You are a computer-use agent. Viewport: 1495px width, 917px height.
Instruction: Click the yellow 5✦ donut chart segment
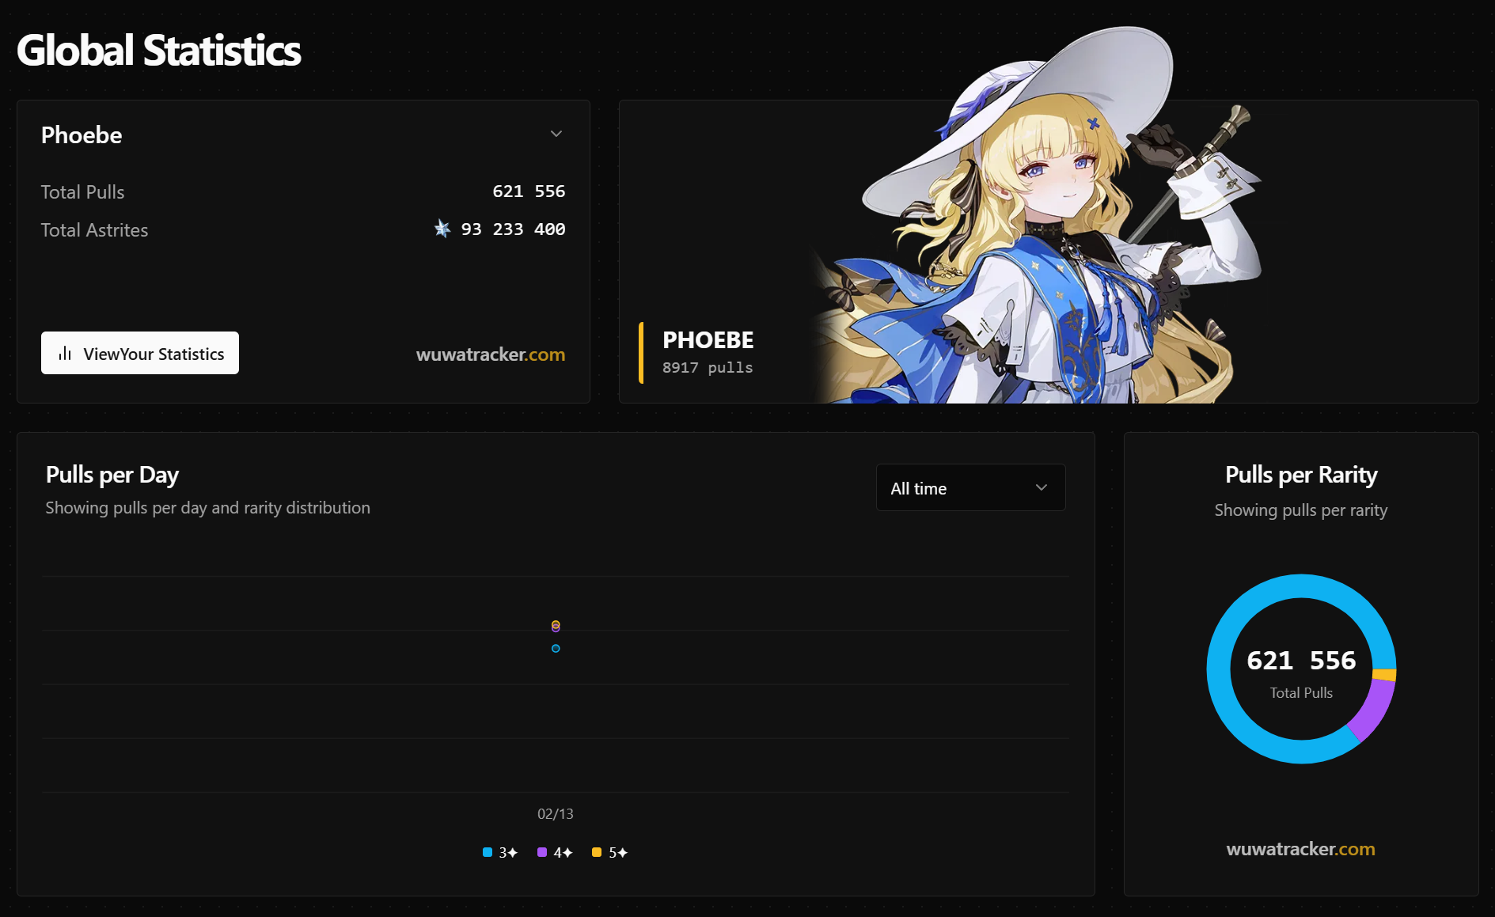[1384, 675]
